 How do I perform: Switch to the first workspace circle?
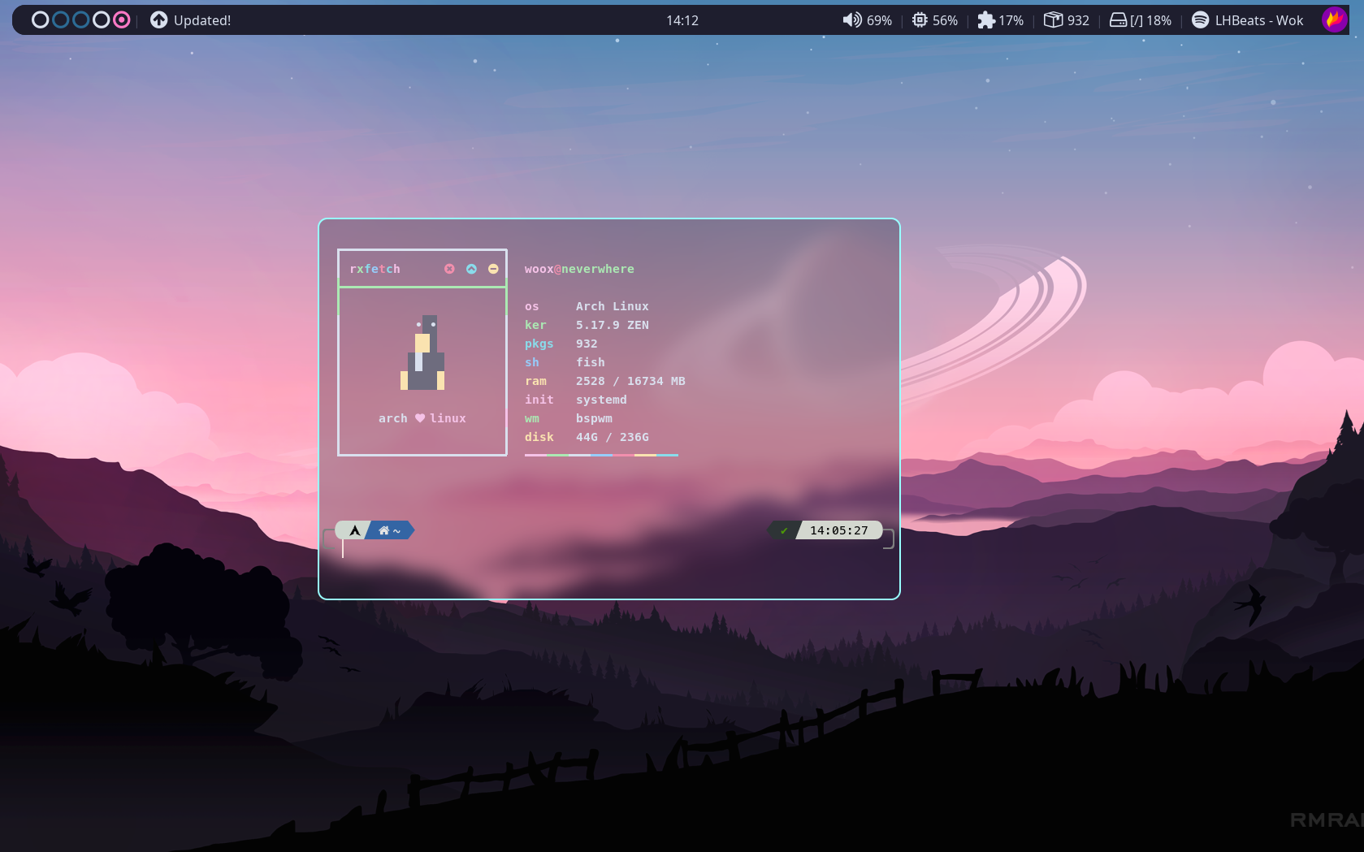click(x=40, y=19)
